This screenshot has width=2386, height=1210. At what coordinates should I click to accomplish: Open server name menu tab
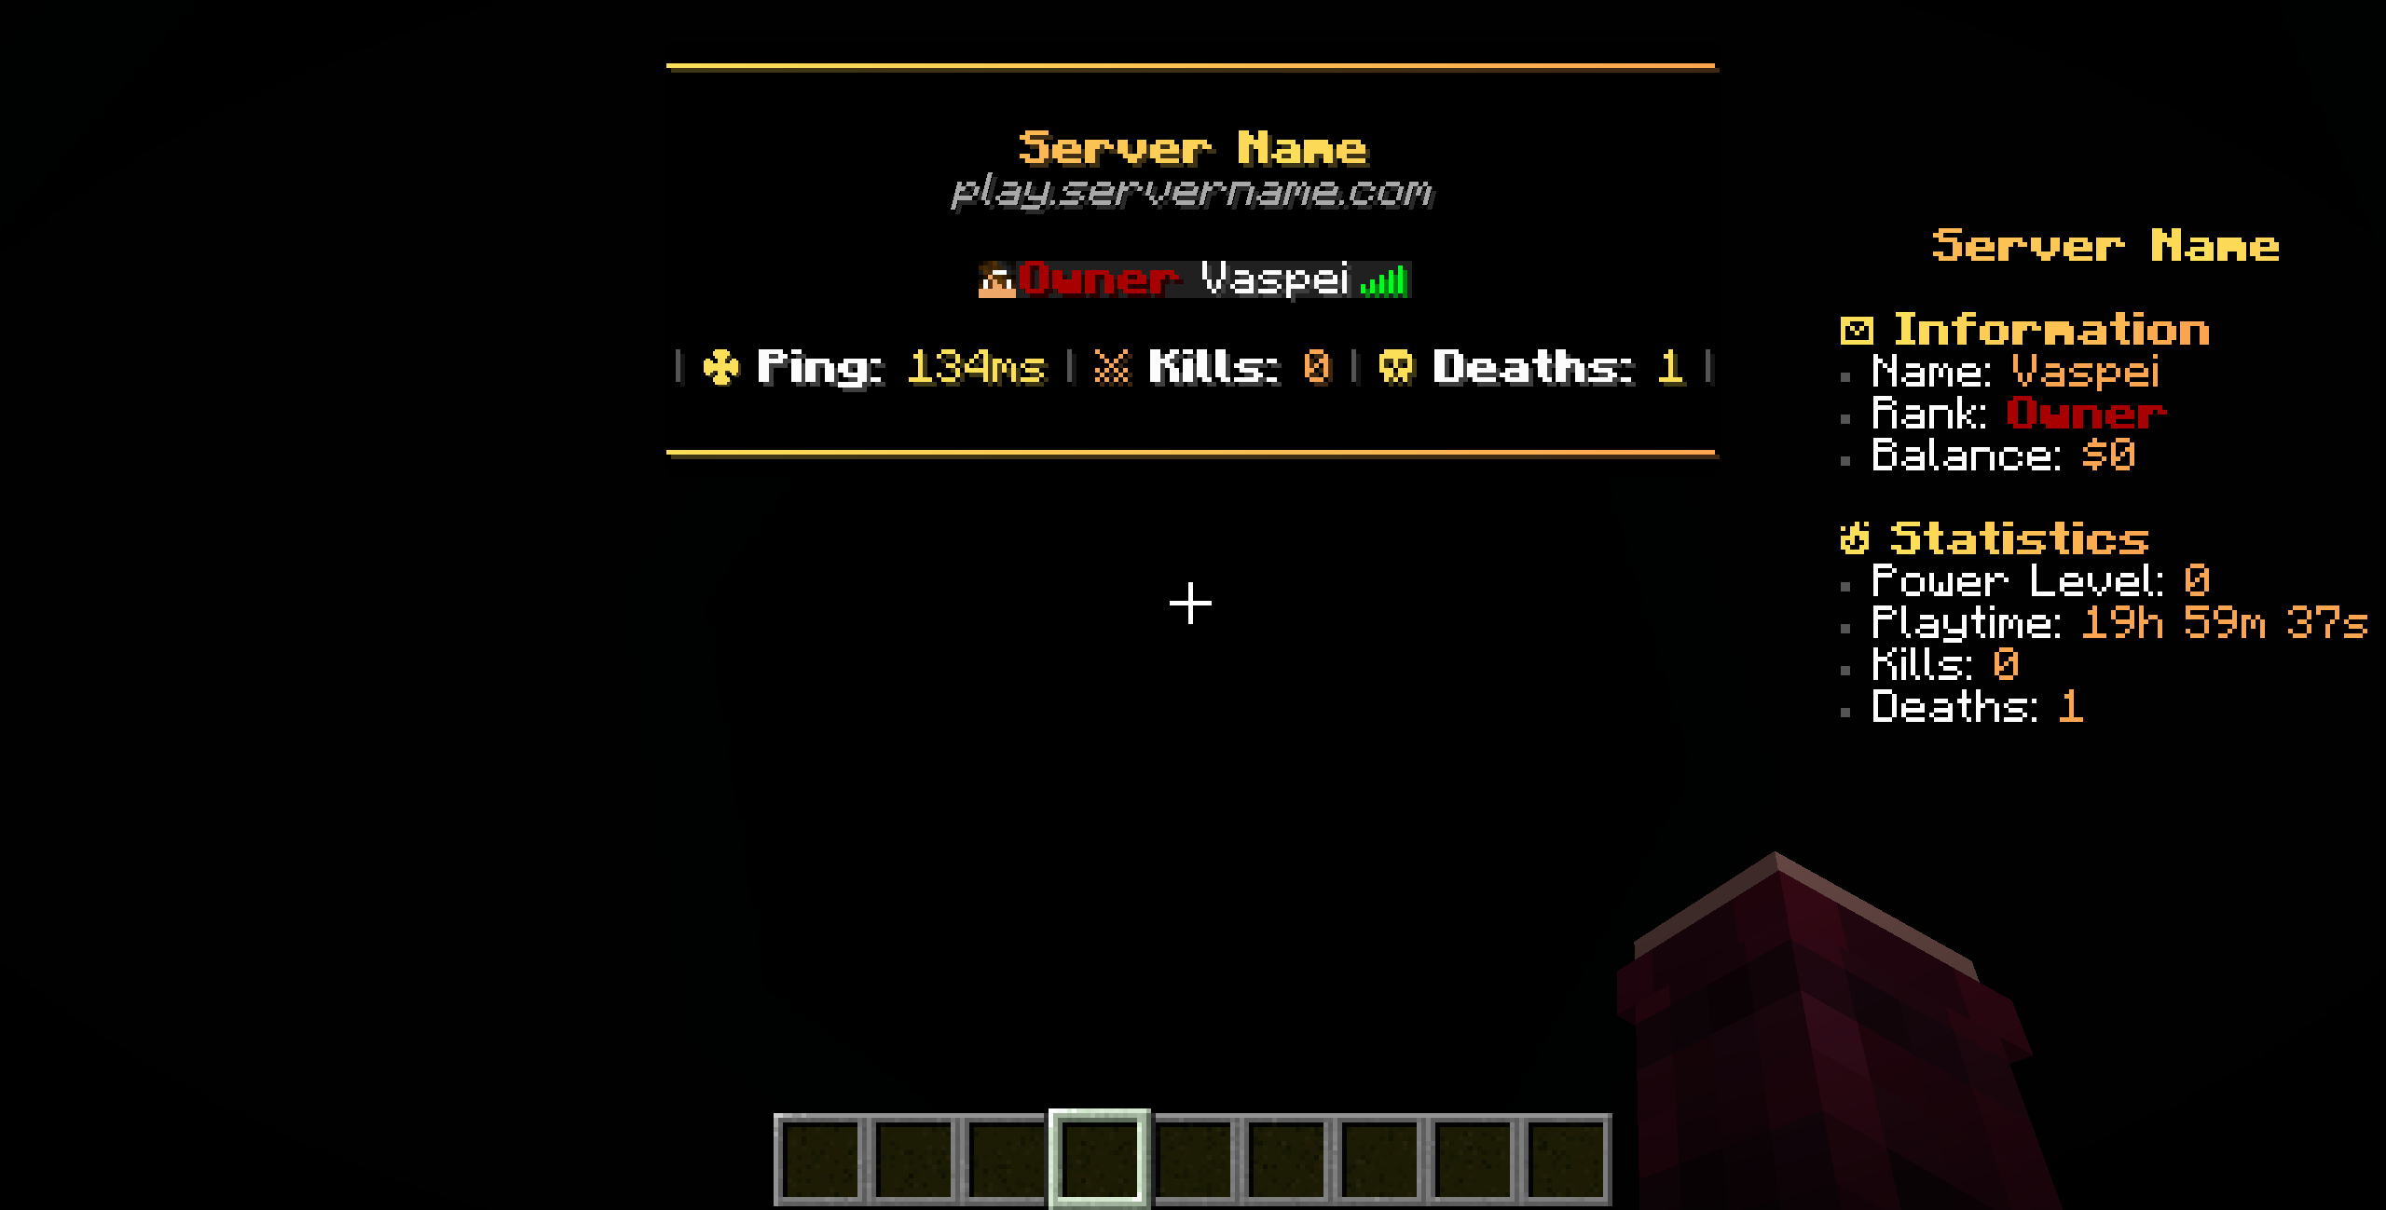coord(2108,245)
